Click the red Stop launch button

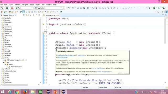coord(12,8)
